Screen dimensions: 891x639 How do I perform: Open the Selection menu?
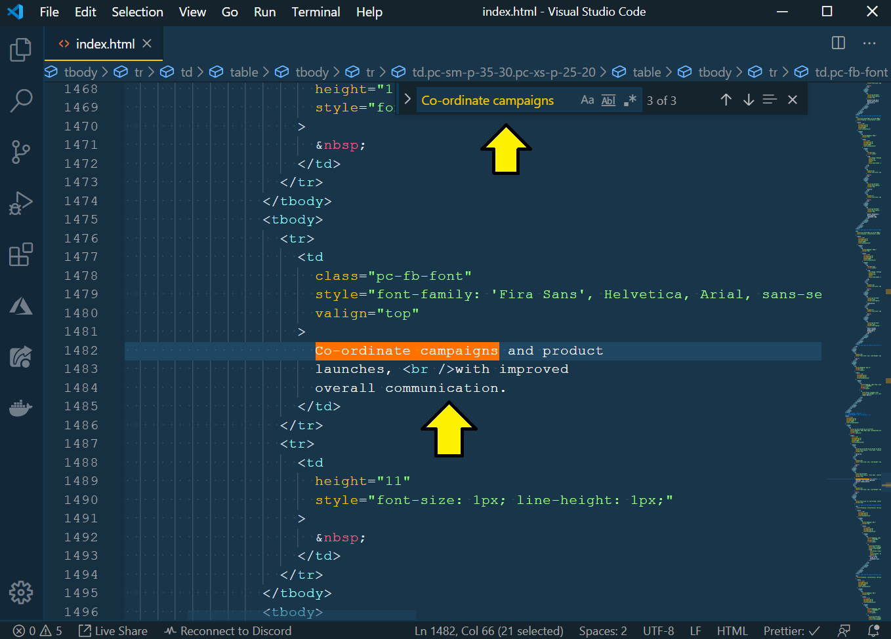[137, 12]
